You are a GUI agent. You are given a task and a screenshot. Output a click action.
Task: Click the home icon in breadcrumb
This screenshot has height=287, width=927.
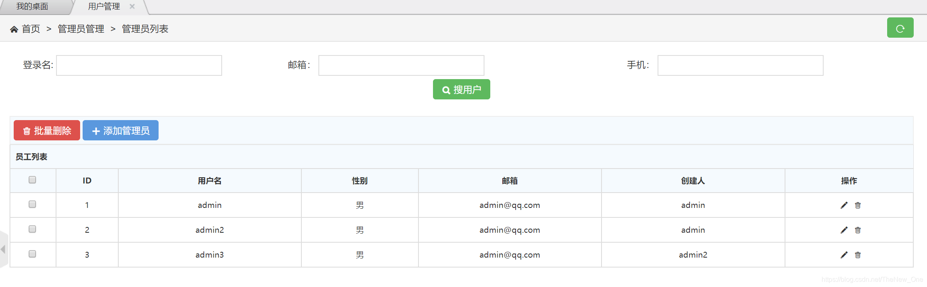click(14, 29)
